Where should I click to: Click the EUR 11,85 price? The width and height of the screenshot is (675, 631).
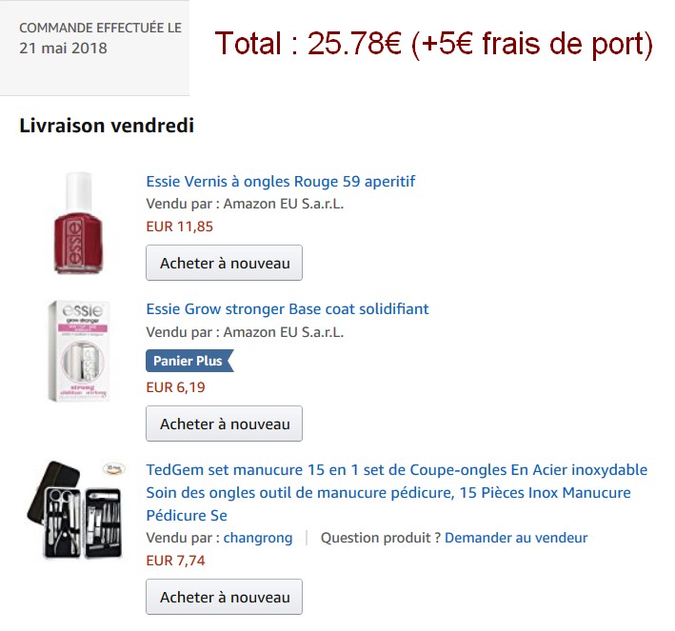(180, 227)
